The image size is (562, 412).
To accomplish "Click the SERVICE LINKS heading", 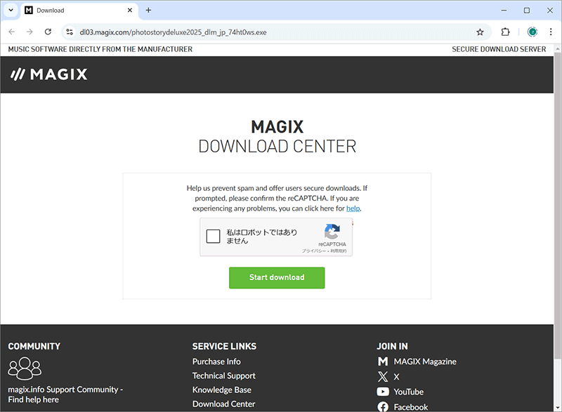I will pos(224,347).
